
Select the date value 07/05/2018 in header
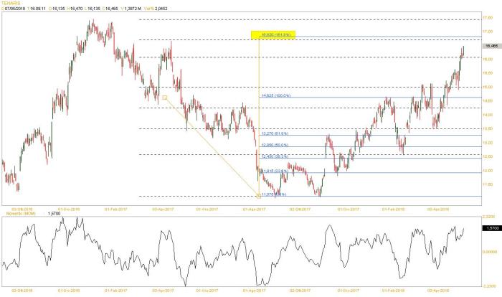click(x=15, y=9)
